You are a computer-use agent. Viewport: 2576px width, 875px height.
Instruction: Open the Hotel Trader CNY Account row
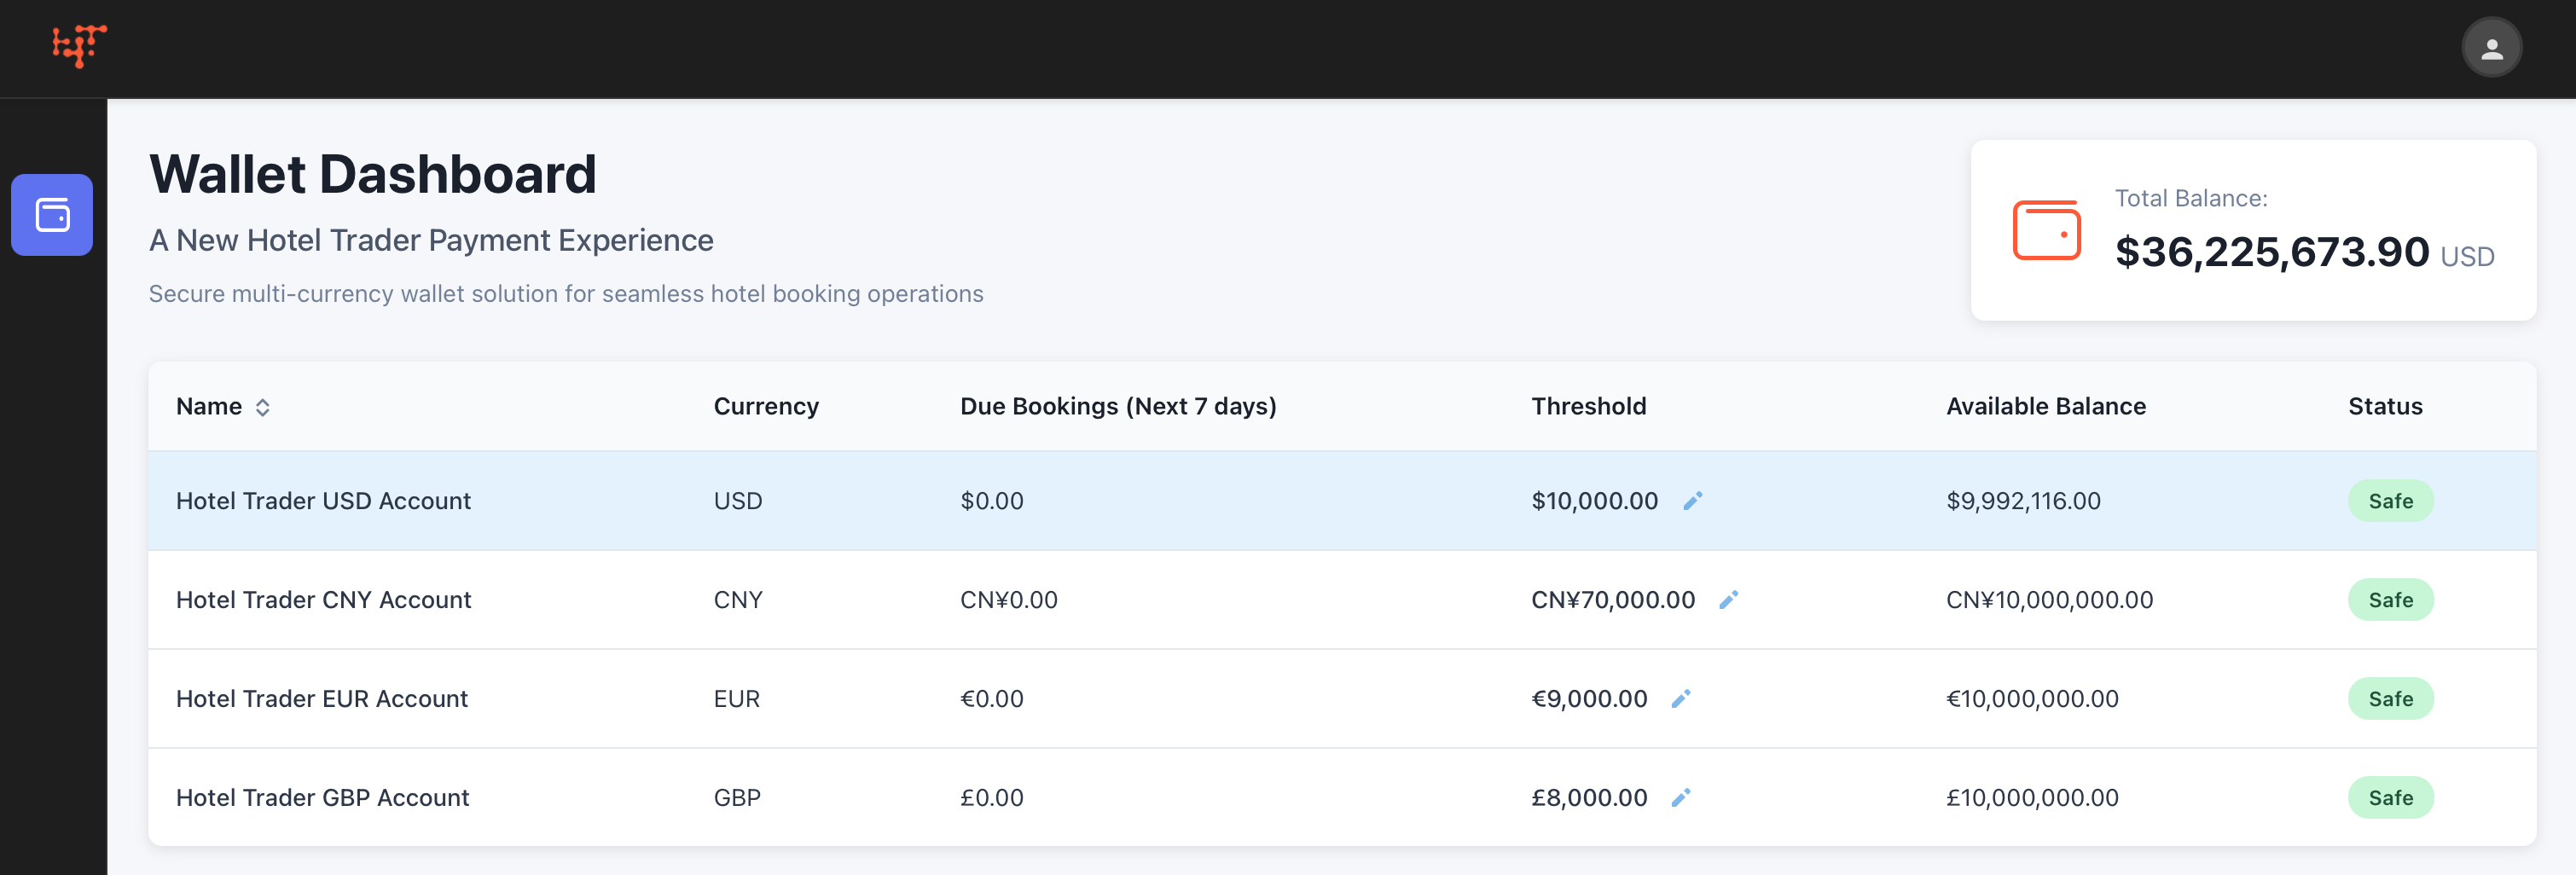[323, 600]
